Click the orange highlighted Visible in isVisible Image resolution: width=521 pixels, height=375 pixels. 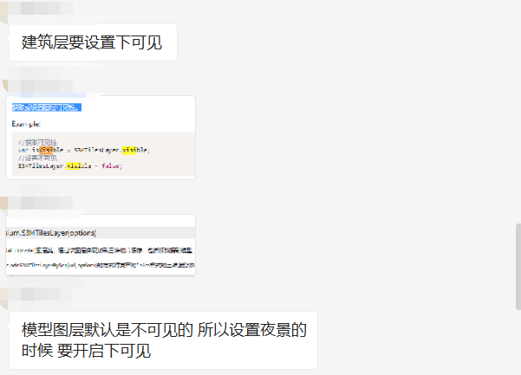[x=46, y=150]
